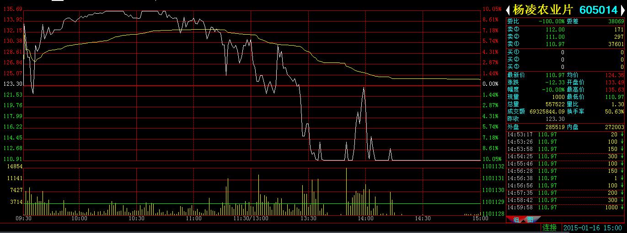Click the 卖③ ask price 112.00
Viewport: 627px width, 233px height.
point(556,30)
